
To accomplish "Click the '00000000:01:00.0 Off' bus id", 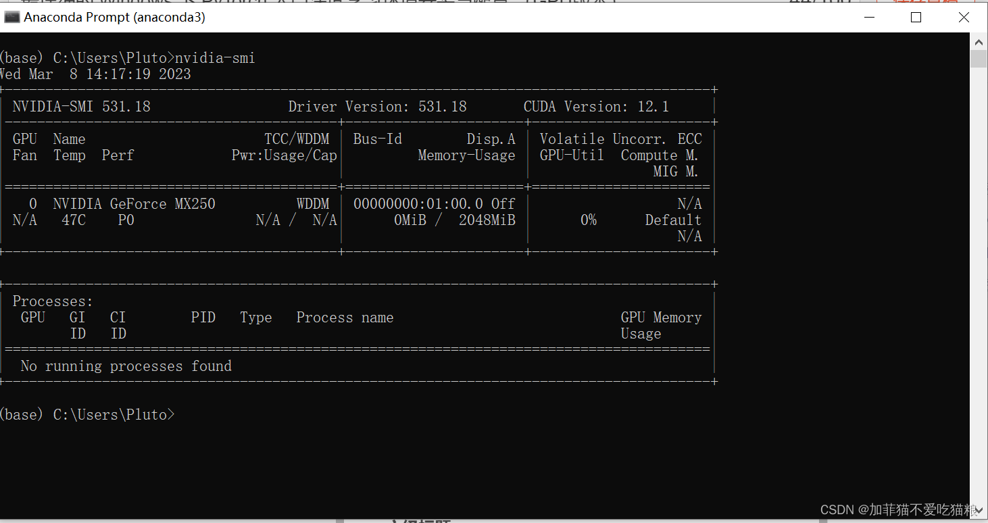I will [x=435, y=204].
